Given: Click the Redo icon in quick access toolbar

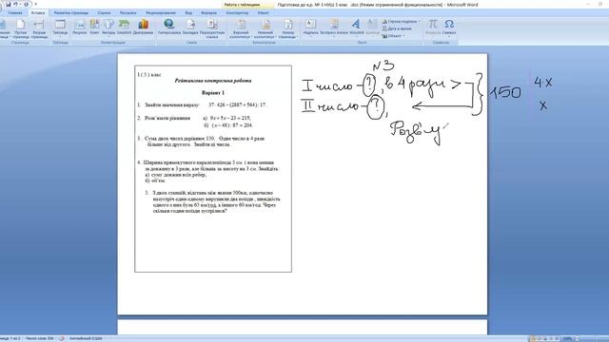Looking at the screenshot, I should pos(26,4).
